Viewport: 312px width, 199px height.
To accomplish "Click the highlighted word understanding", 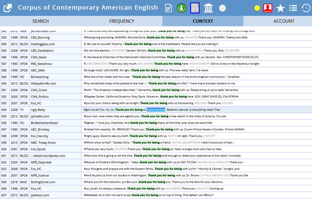I will tap(156, 110).
